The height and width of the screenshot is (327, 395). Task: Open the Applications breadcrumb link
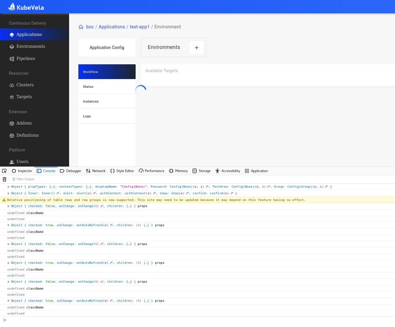112,27
